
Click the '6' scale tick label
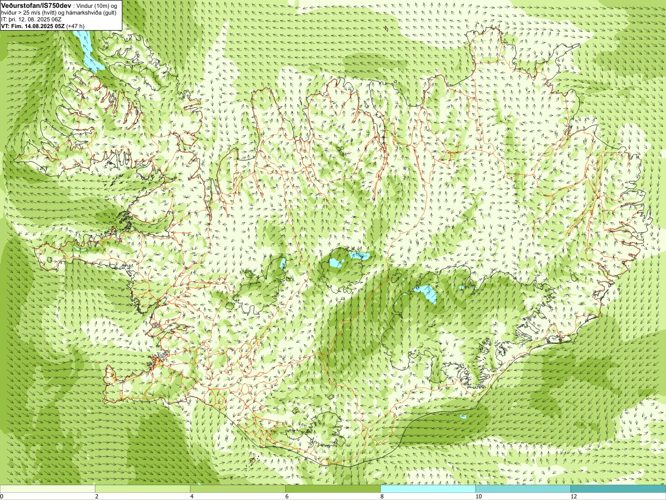(x=287, y=496)
